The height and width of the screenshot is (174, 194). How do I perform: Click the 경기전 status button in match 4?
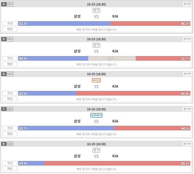pyautogui.click(x=187, y=4)
